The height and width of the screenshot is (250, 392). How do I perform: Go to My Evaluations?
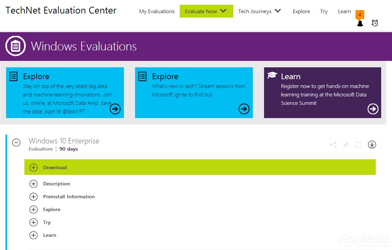click(157, 12)
